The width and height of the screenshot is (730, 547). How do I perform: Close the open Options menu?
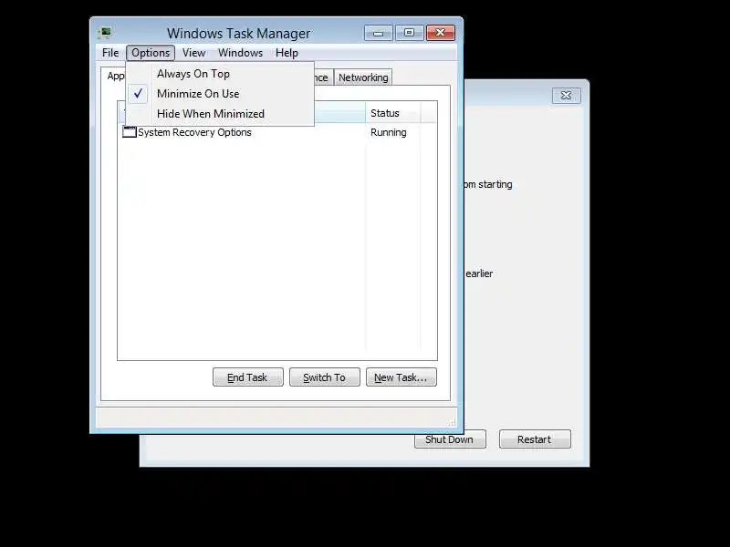[x=151, y=53]
